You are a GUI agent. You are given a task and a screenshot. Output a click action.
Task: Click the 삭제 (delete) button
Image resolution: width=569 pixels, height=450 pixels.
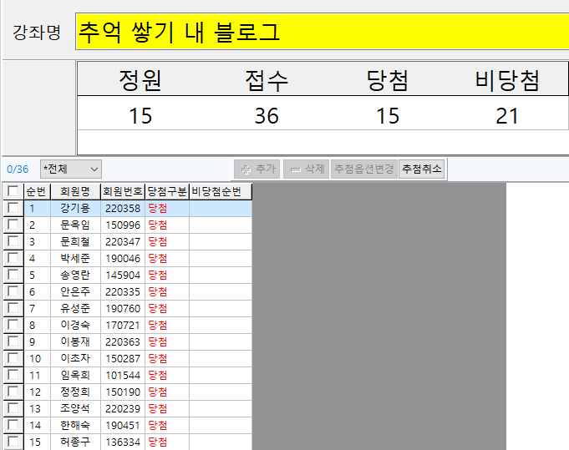[307, 169]
